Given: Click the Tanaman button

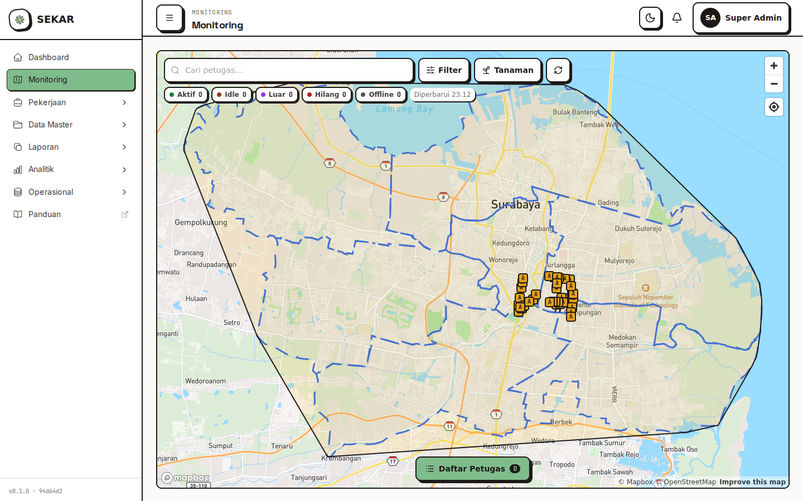Looking at the screenshot, I should tap(507, 70).
